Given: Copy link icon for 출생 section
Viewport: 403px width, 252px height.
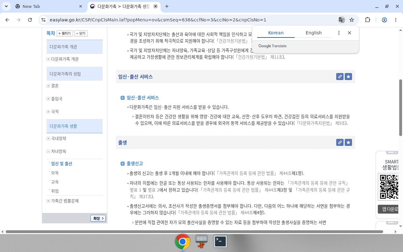Looking at the screenshot, I should (x=340, y=142).
